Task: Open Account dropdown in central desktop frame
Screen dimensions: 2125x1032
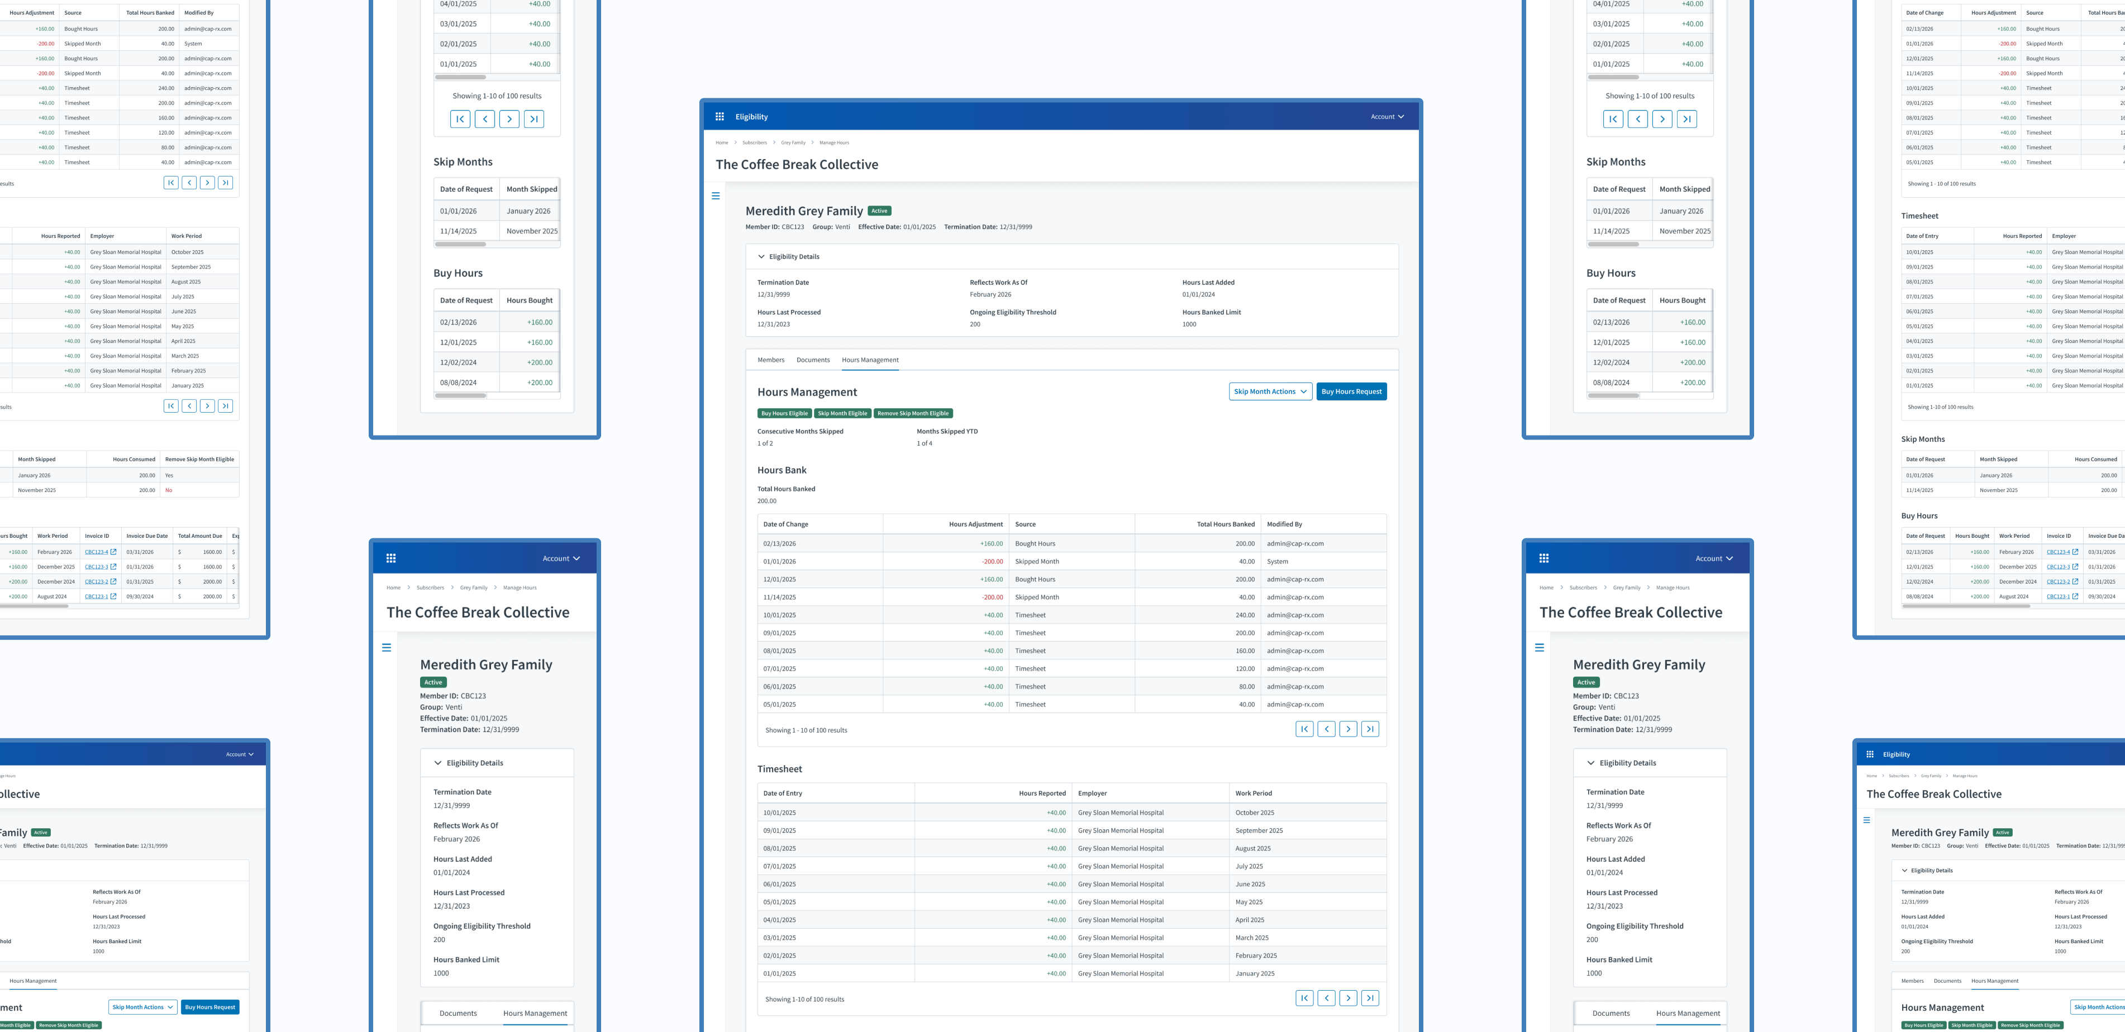Action: click(1387, 116)
